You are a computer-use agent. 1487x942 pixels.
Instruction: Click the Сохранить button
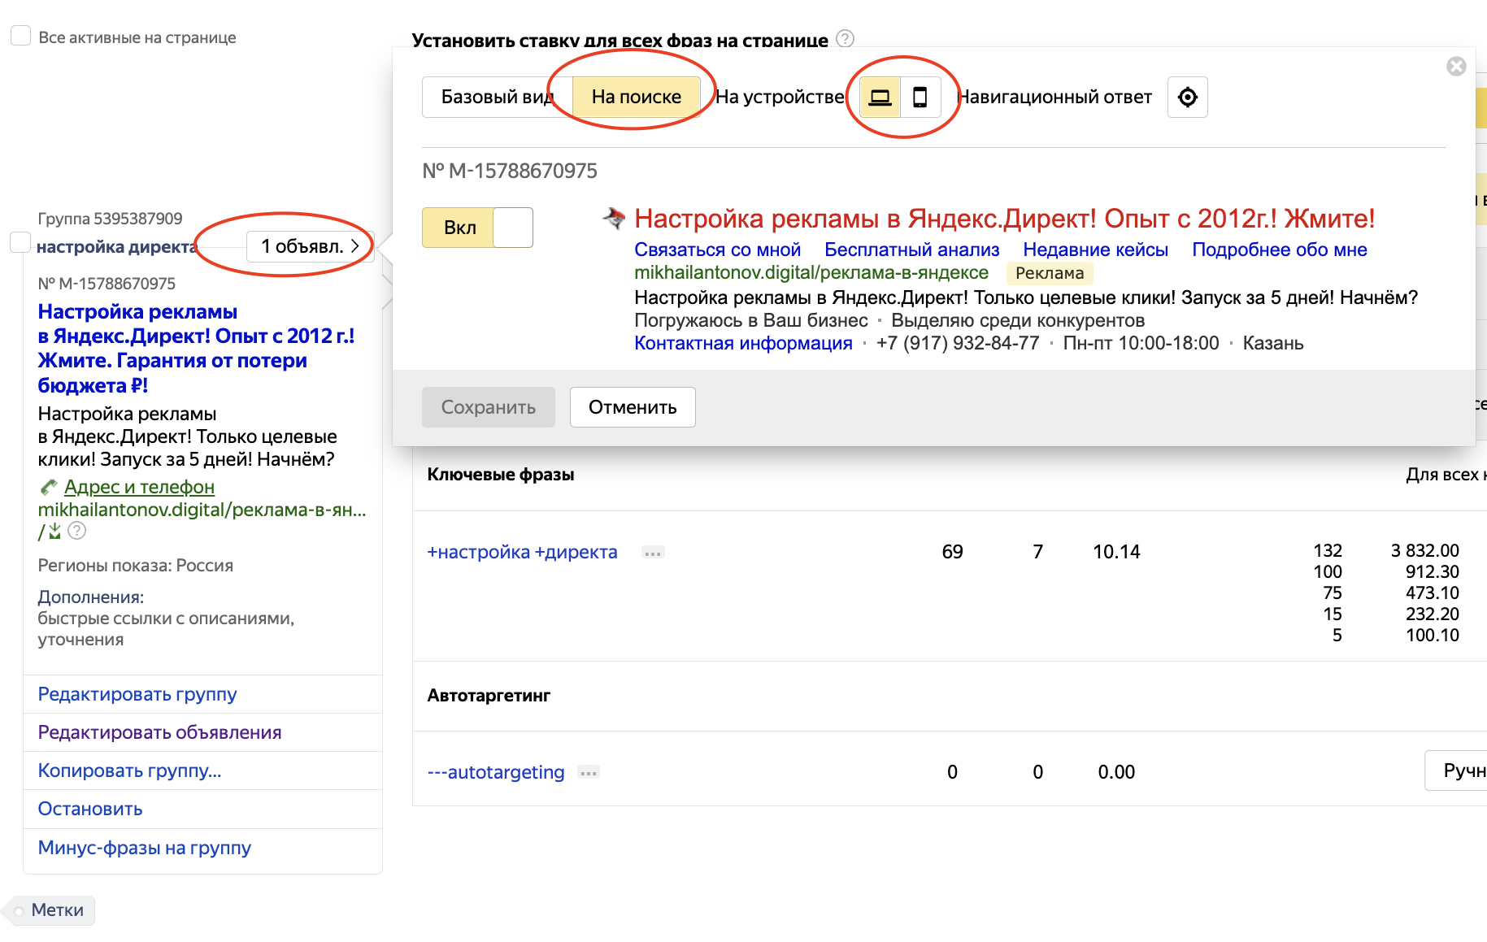pyautogui.click(x=489, y=407)
